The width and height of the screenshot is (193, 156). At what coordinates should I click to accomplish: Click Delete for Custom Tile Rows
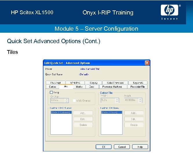tap(134, 125)
